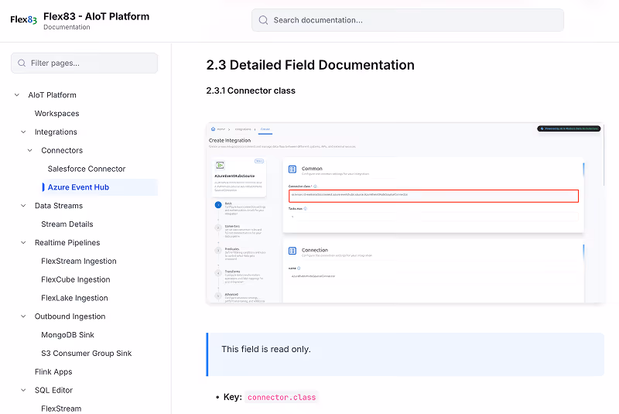
Task: Open FlexStream Ingestion page
Action: coord(79,262)
